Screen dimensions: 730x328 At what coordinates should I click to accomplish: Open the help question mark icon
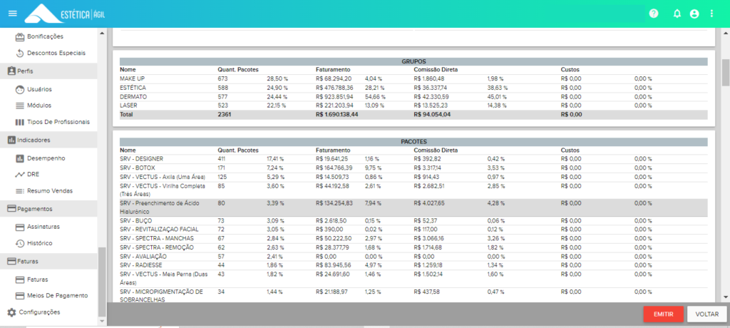[654, 14]
